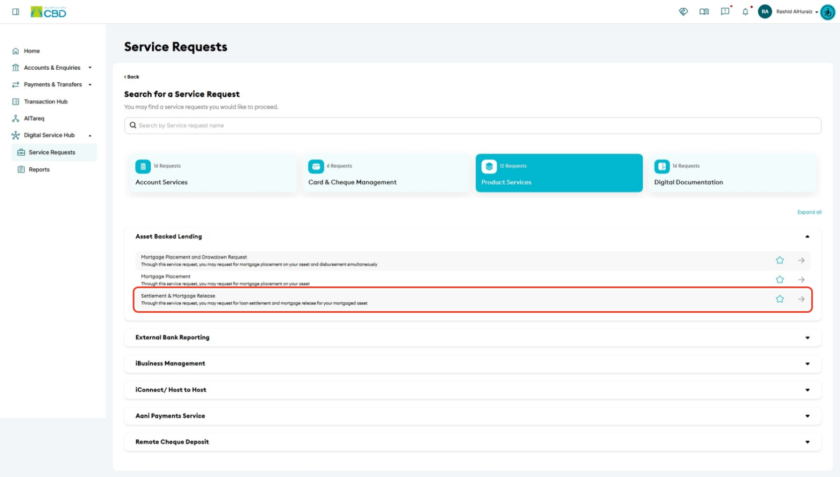Screen dimensions: 840x477
Task: Click the Payments & Transfers arrows icon
Action: [15, 85]
